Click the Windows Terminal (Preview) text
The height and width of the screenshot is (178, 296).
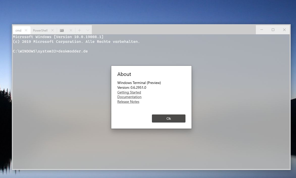click(139, 83)
